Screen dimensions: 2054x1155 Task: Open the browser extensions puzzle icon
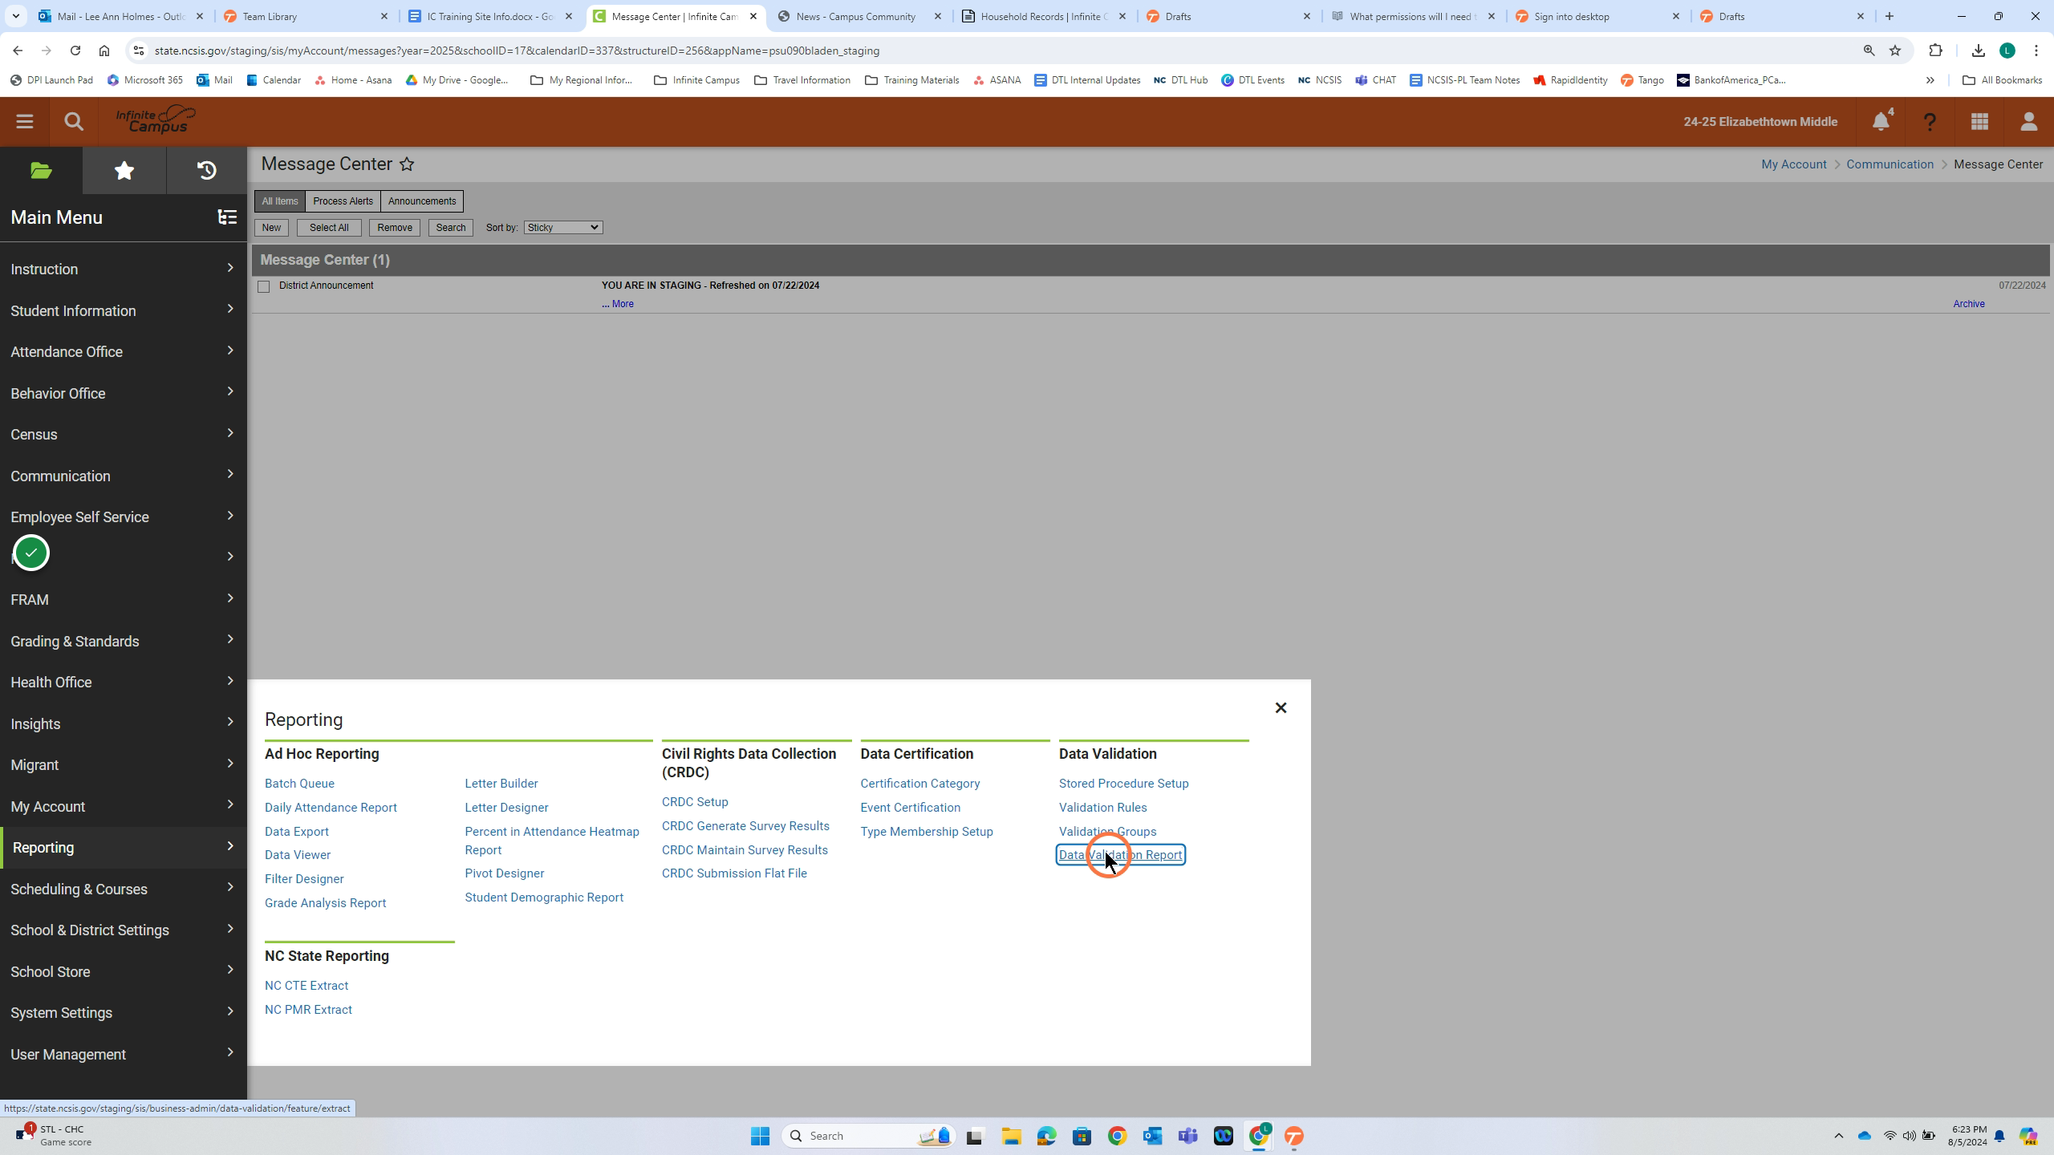1935,51
